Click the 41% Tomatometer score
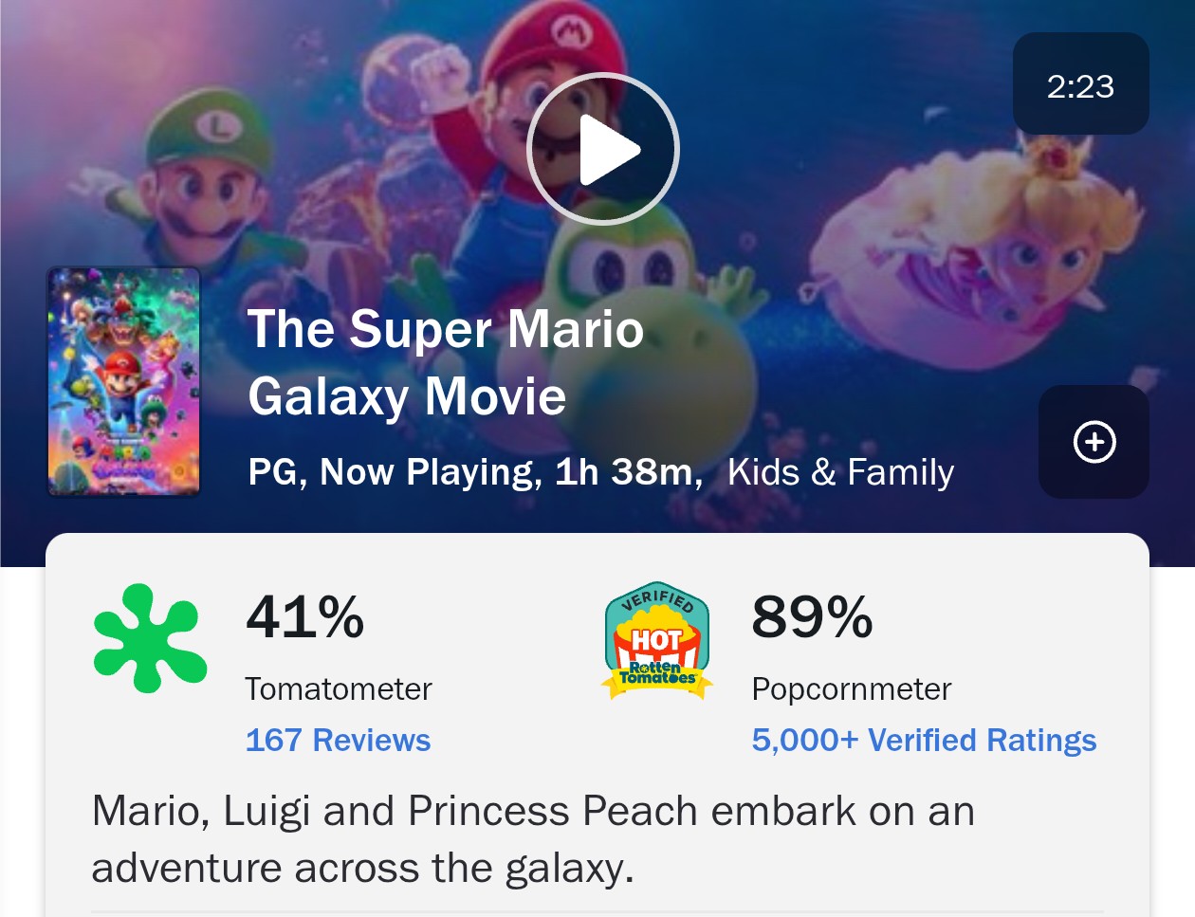The image size is (1195, 917). pyautogui.click(x=304, y=616)
